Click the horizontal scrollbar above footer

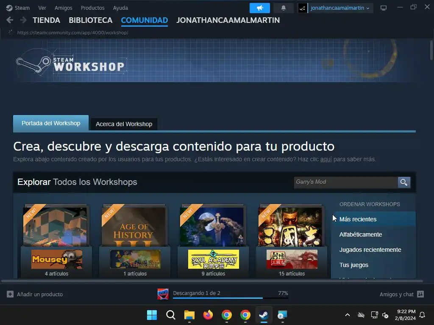coord(212,281)
